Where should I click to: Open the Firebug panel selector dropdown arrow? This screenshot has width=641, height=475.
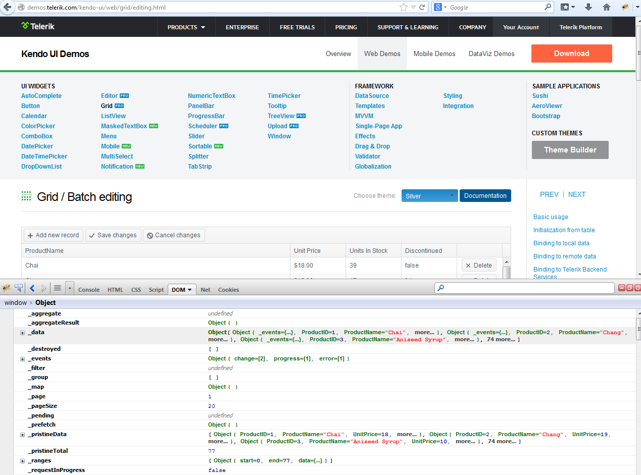(70, 288)
